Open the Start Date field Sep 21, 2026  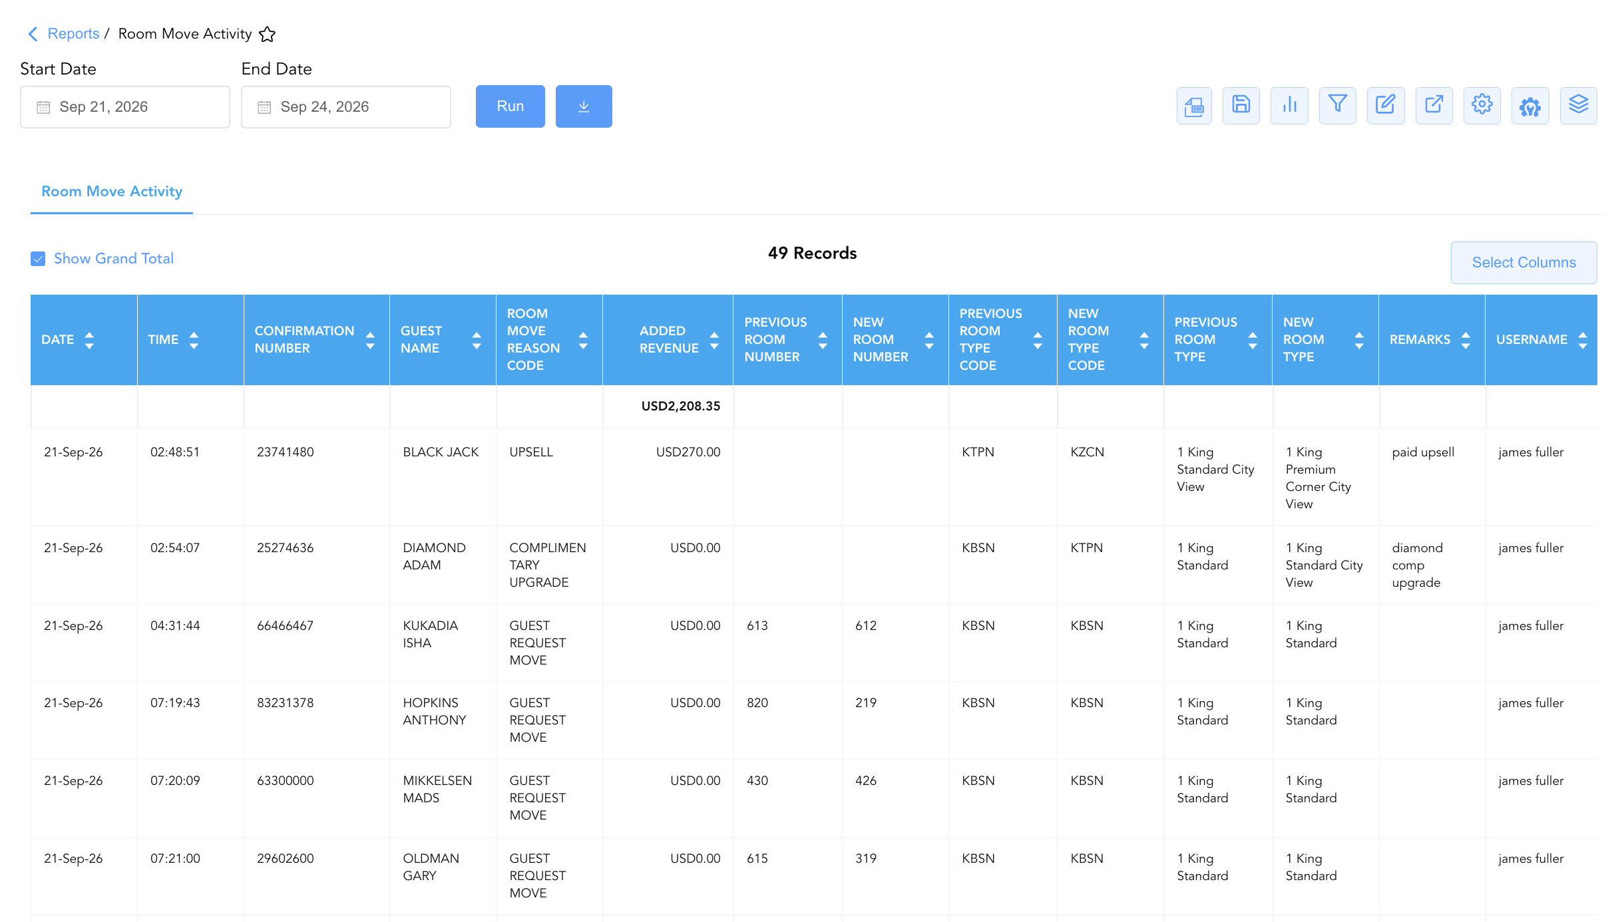point(125,107)
